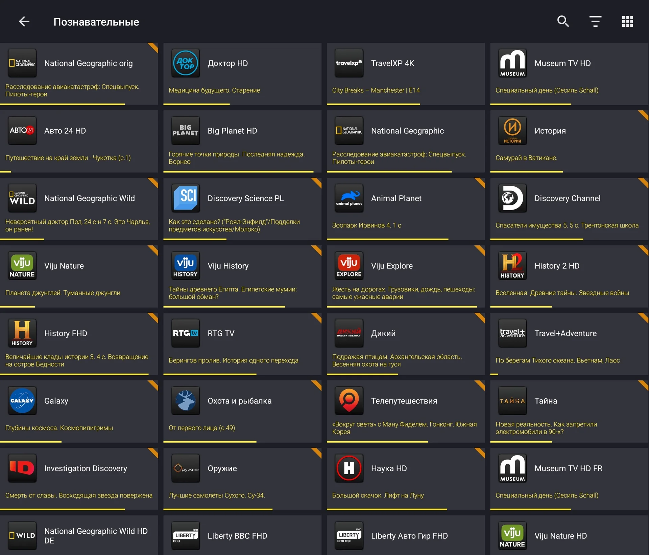Open the Travel+Adventure channel name
649x555 pixels.
point(566,333)
